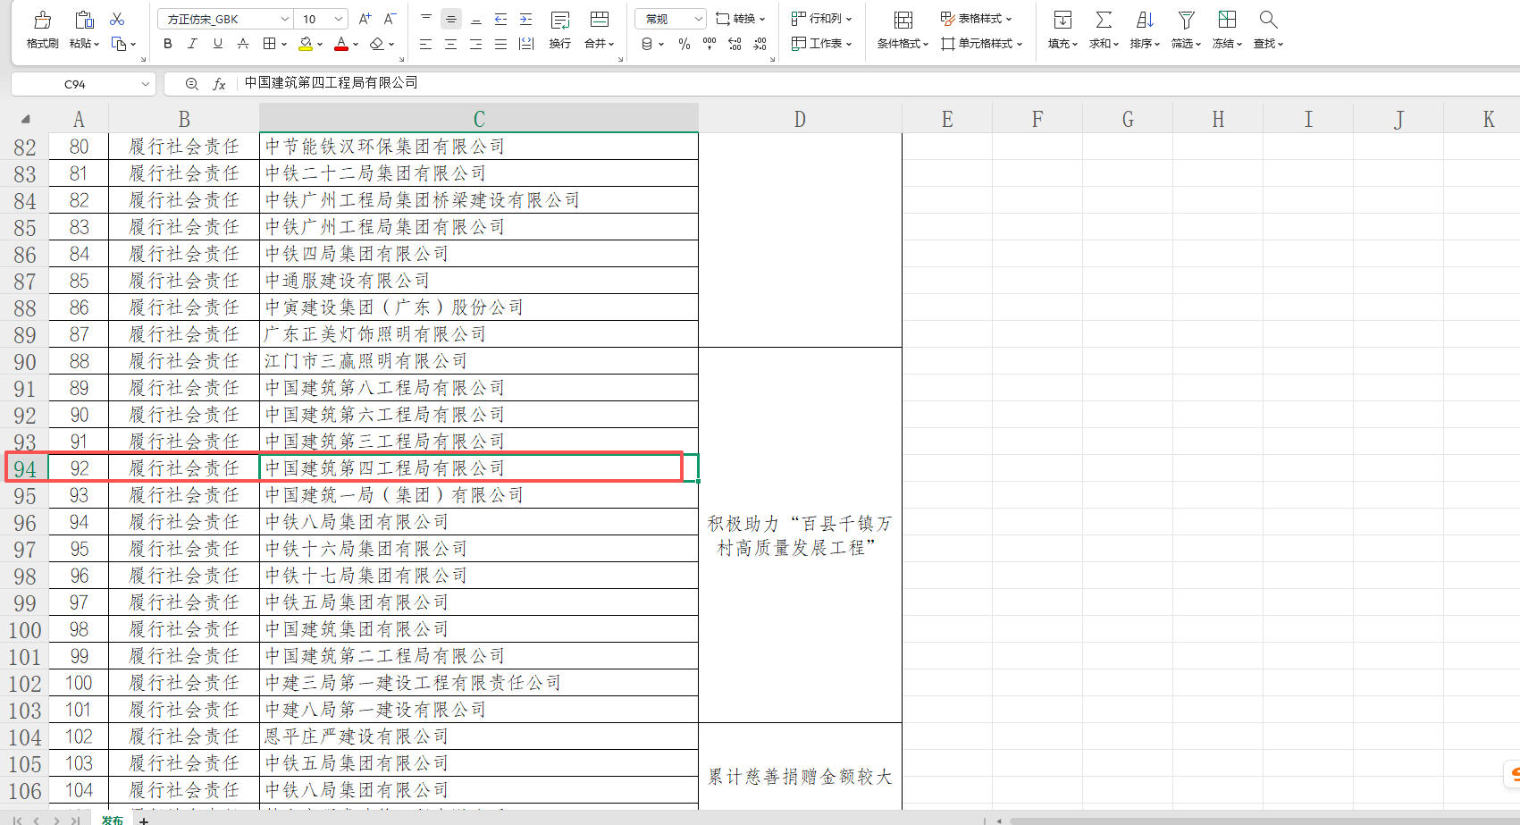
Task: Click the red font color swatch
Action: pyautogui.click(x=340, y=44)
